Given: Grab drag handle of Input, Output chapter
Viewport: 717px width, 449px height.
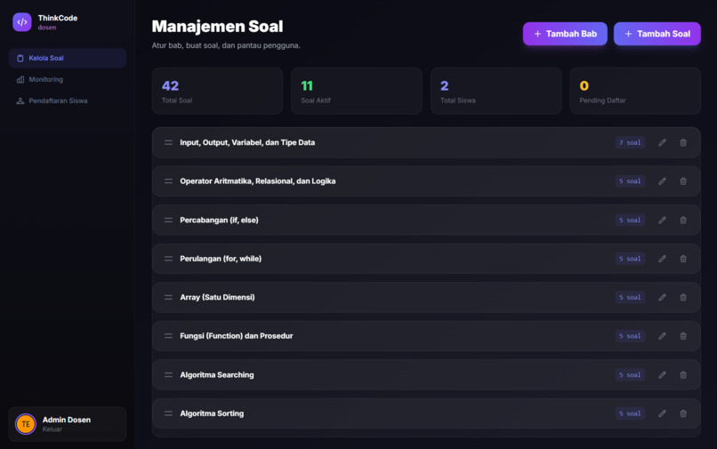Looking at the screenshot, I should point(168,142).
